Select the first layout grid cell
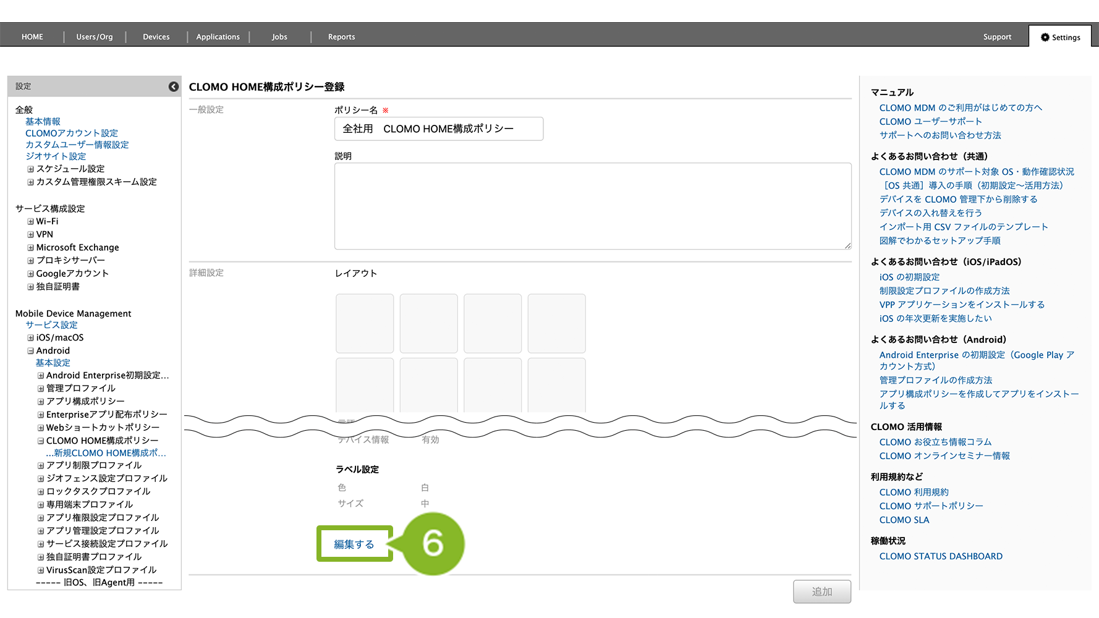Screen dimensions: 1099x618 click(x=365, y=323)
